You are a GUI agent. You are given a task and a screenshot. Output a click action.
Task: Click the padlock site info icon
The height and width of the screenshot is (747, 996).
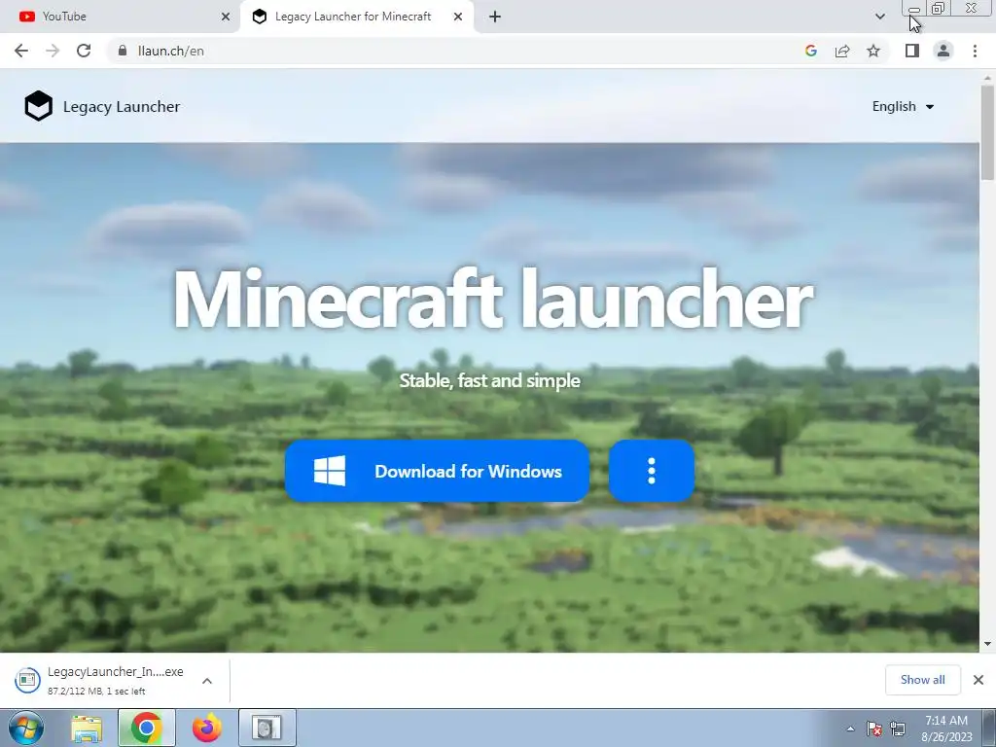click(123, 51)
